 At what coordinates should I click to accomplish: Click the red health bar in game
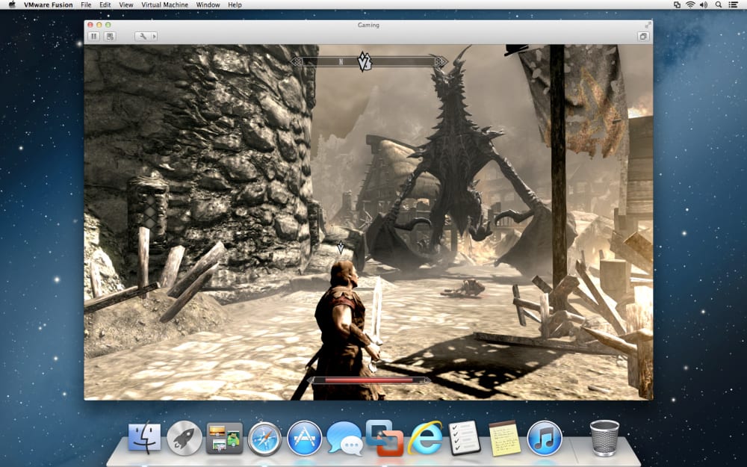coord(369,380)
